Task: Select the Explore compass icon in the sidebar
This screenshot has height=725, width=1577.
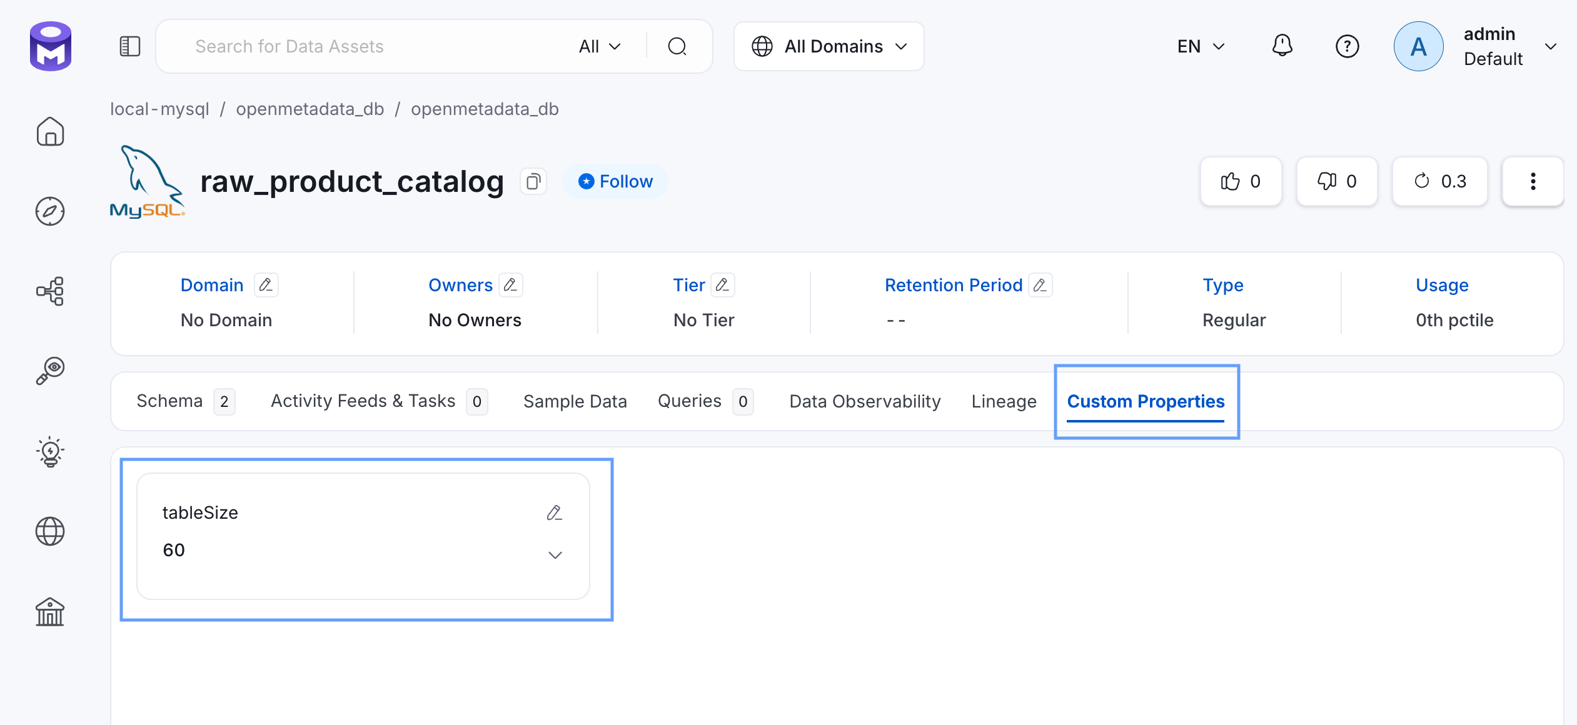Action: [50, 211]
